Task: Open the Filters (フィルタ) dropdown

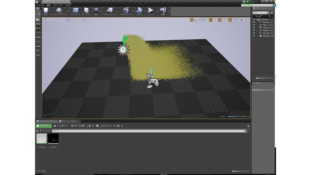Action: [x=45, y=131]
